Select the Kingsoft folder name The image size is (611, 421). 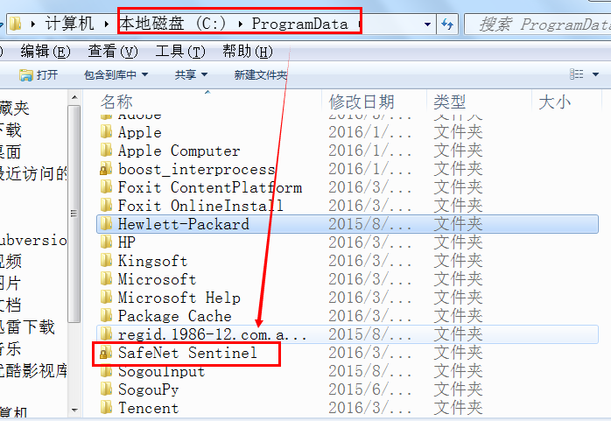pyautogui.click(x=152, y=261)
